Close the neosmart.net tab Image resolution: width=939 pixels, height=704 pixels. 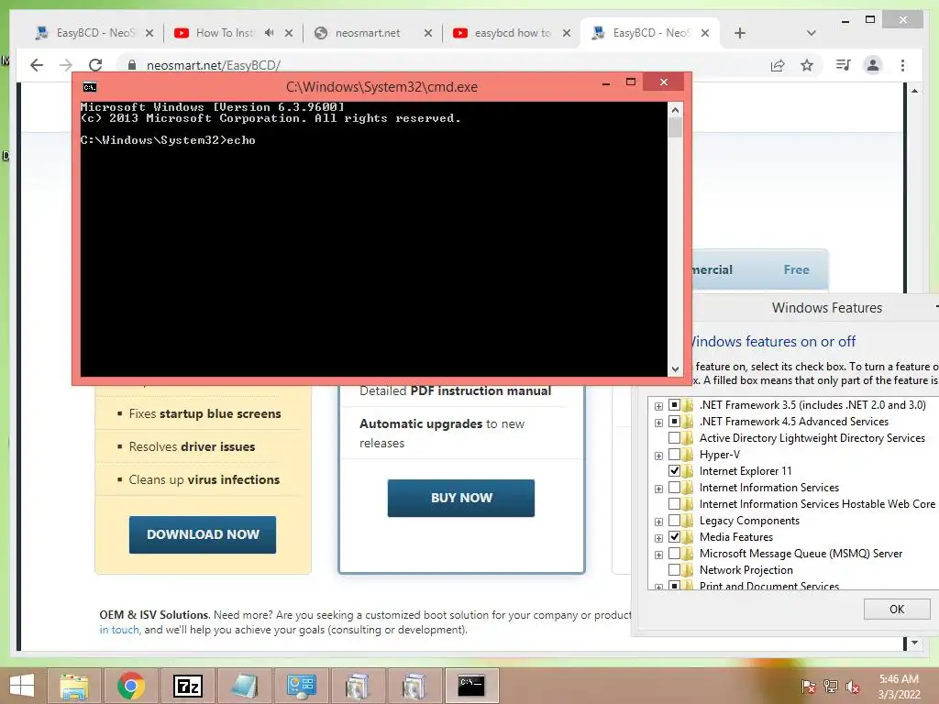tap(427, 33)
